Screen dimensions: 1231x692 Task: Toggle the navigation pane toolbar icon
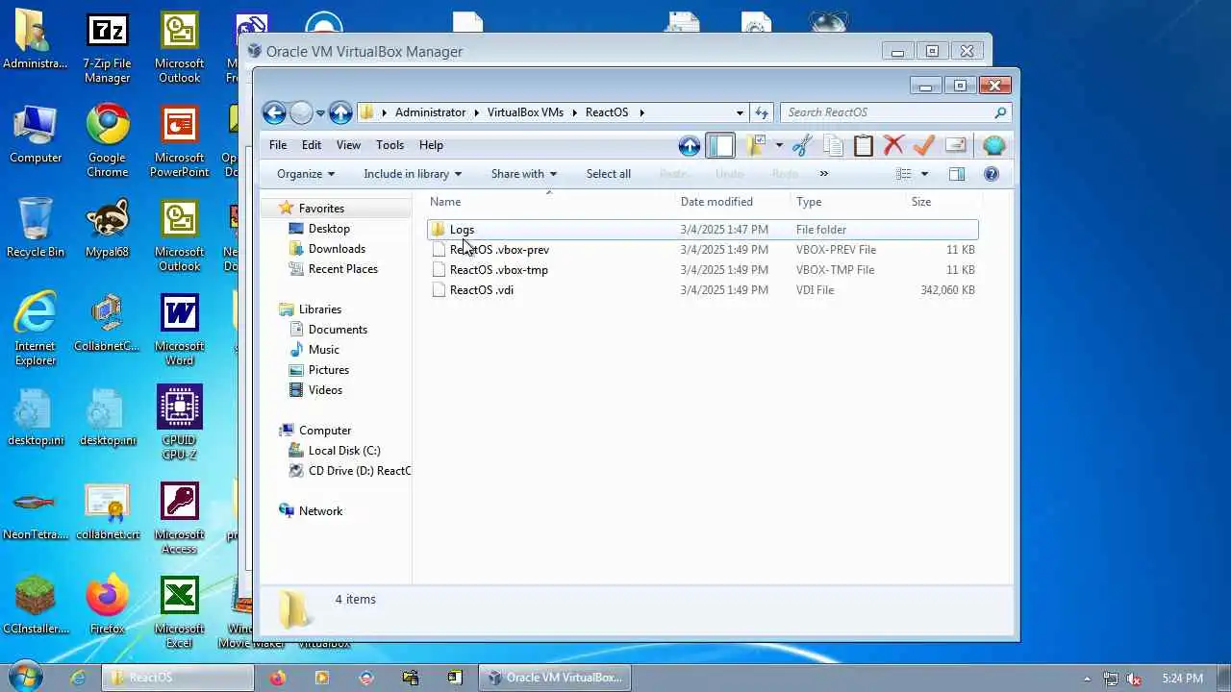coord(720,145)
